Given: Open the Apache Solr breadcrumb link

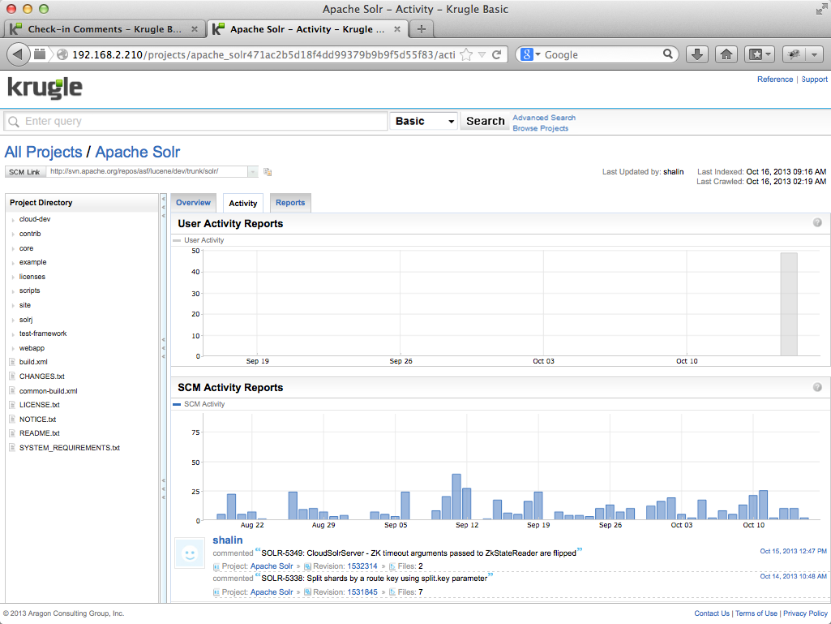Looking at the screenshot, I should pos(138,152).
